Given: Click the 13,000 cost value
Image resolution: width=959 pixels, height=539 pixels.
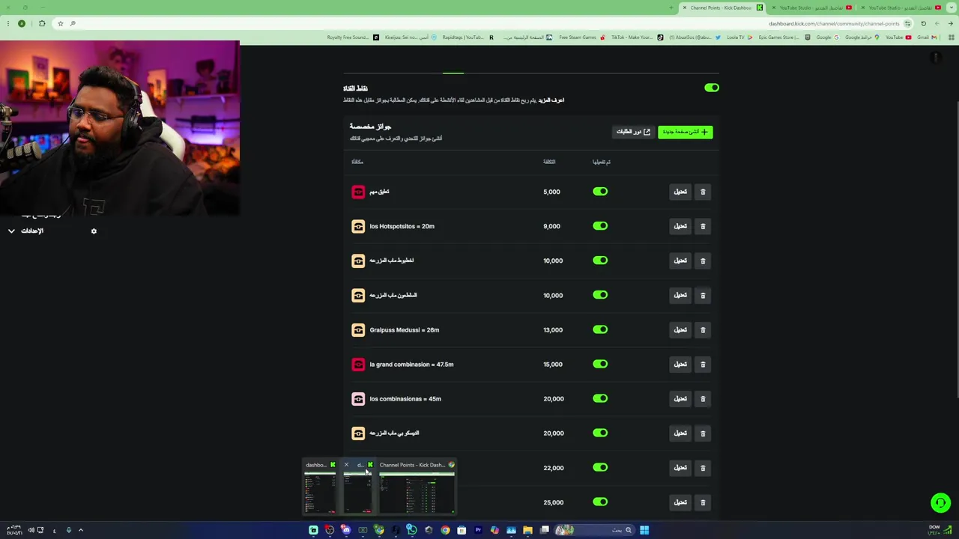Looking at the screenshot, I should pyautogui.click(x=553, y=330).
